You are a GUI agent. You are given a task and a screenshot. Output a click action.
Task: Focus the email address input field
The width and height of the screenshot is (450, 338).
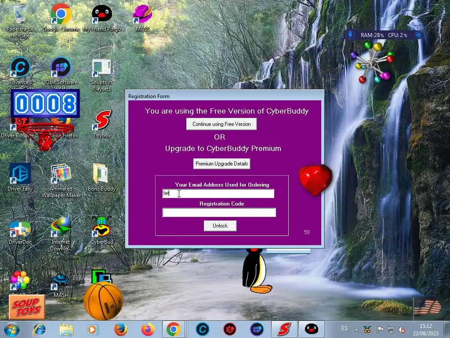(x=218, y=194)
